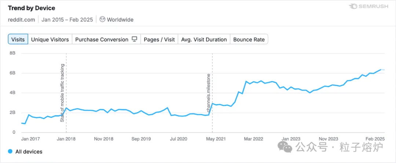
Task: Click the 'Trend by Device' title
Action: [32, 8]
